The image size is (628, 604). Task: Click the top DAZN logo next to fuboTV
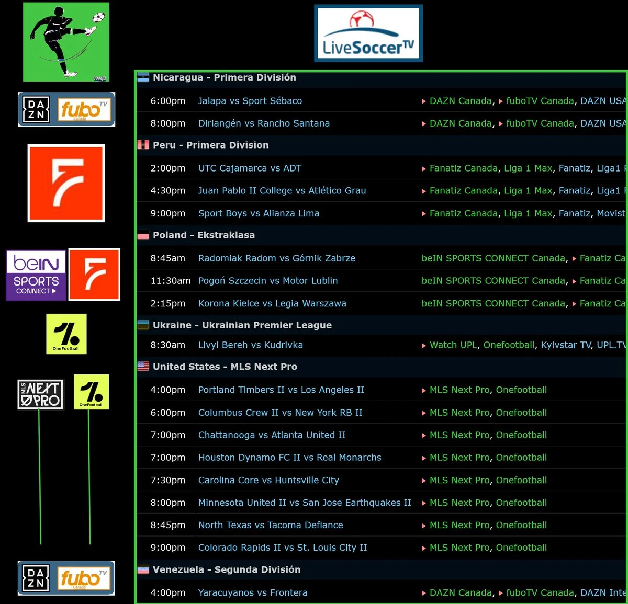coord(36,109)
